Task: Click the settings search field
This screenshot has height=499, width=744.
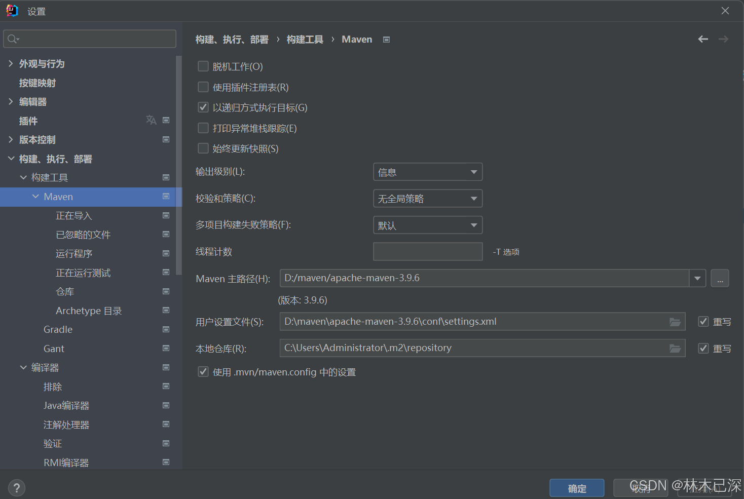Action: (90, 39)
